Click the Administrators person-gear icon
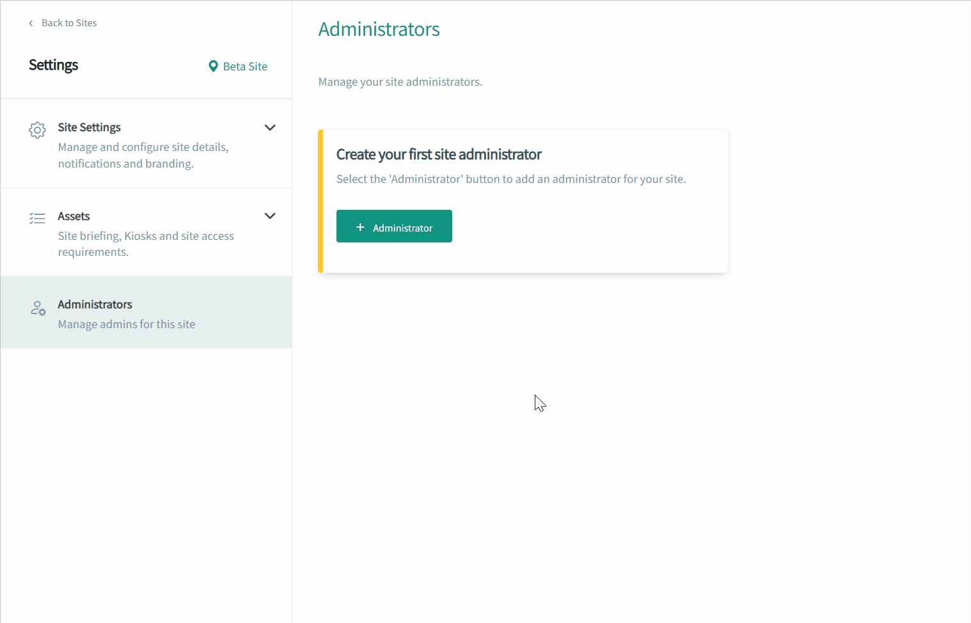The image size is (971, 623). (x=38, y=308)
